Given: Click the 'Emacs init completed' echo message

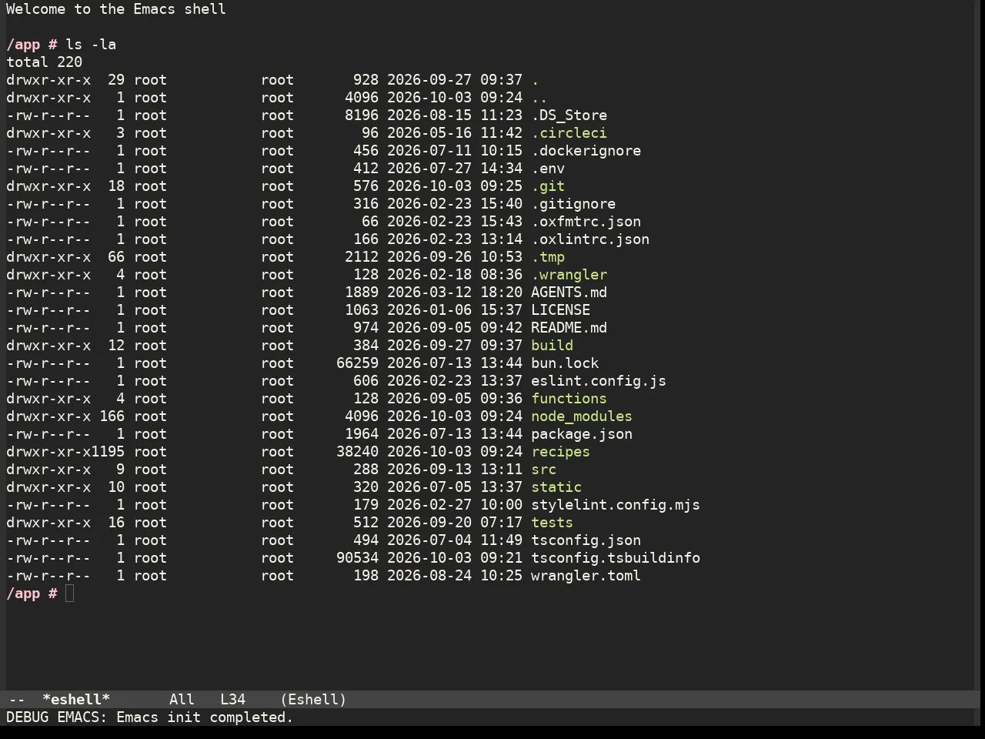Looking at the screenshot, I should point(205,717).
